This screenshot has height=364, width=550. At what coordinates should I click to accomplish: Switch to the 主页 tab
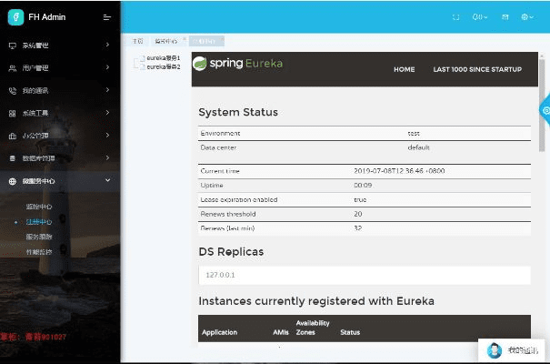click(136, 41)
